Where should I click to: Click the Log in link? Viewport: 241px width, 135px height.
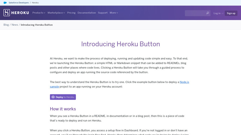(x=217, y=13)
